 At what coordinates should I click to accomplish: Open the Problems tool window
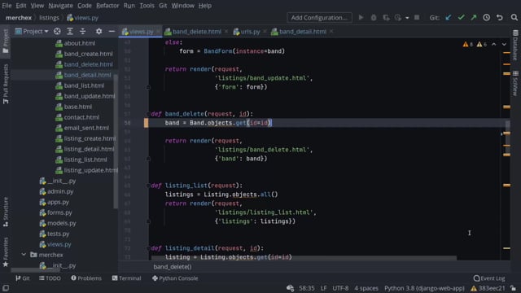click(86, 278)
